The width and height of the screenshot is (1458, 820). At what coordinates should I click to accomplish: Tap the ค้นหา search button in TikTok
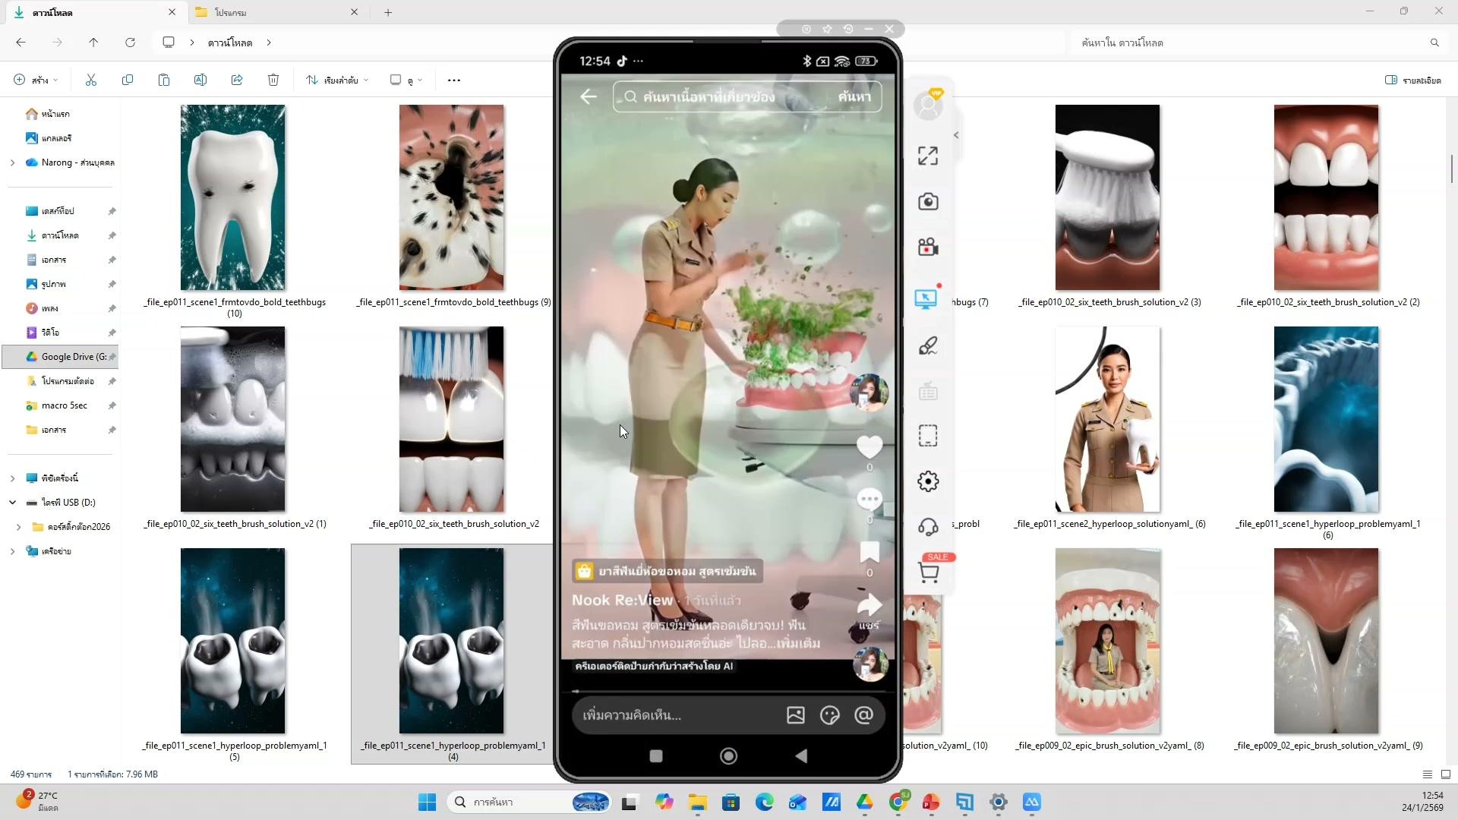854,96
